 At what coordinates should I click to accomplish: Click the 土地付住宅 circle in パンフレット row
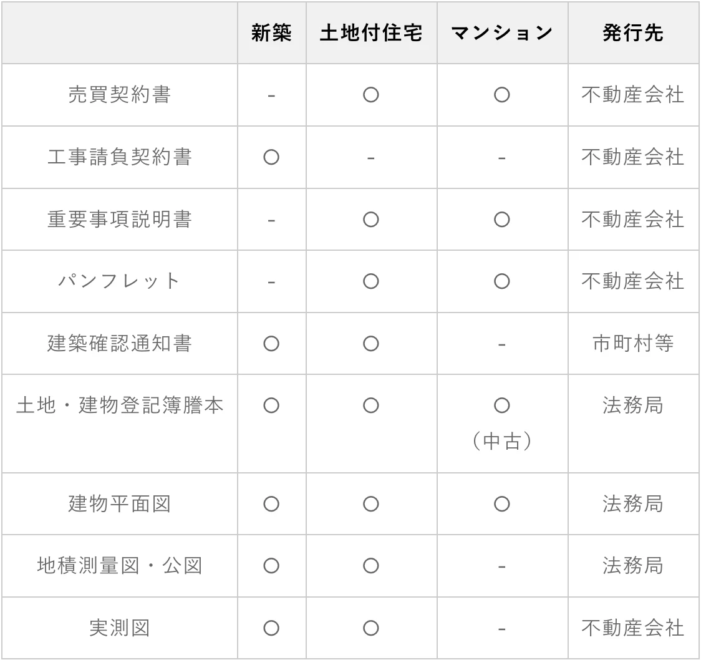click(371, 281)
